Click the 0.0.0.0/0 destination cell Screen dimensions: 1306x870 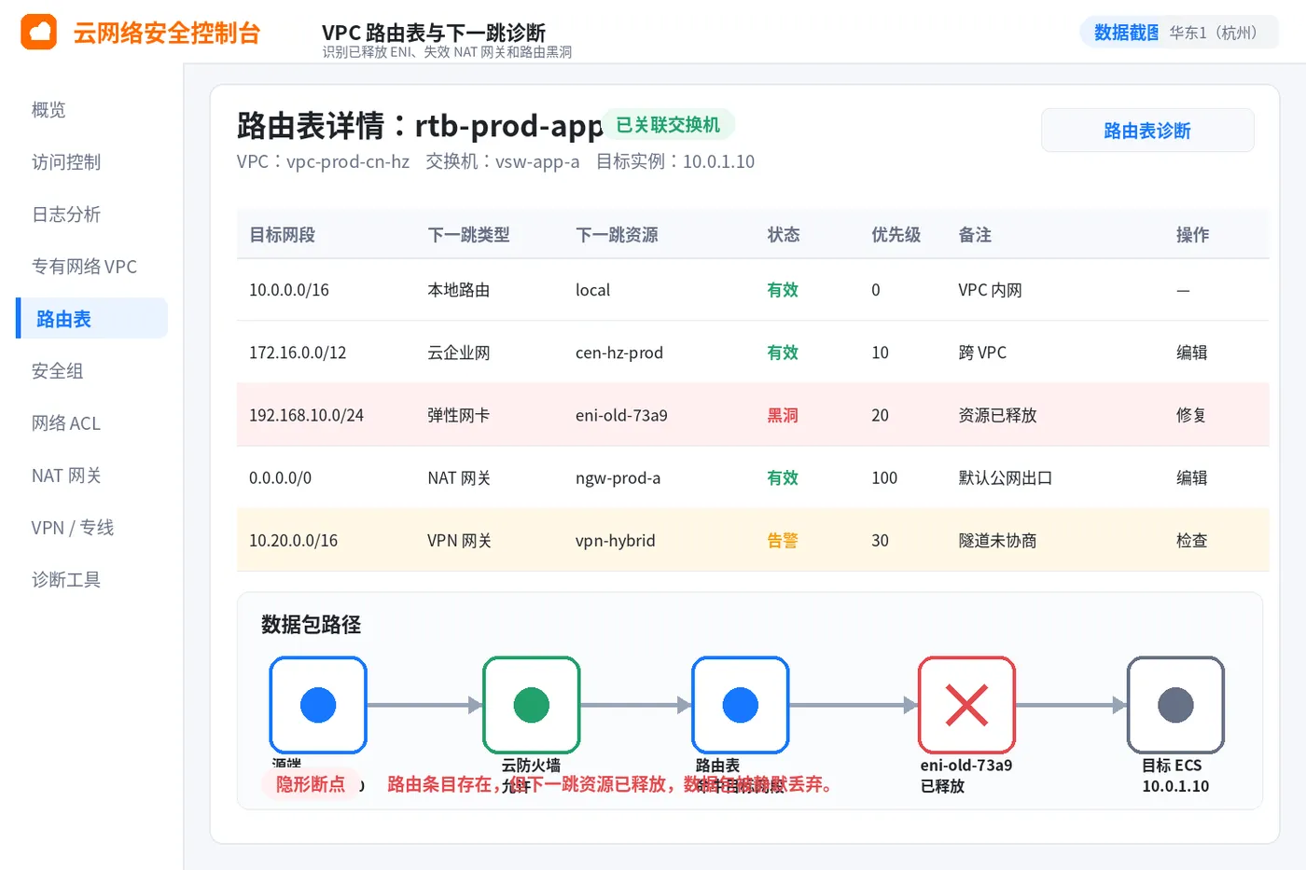(x=280, y=477)
